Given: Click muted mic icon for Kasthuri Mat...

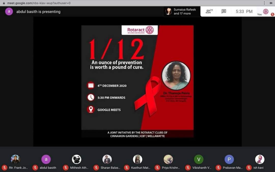Looking at the screenshot, I should tap(127, 168).
